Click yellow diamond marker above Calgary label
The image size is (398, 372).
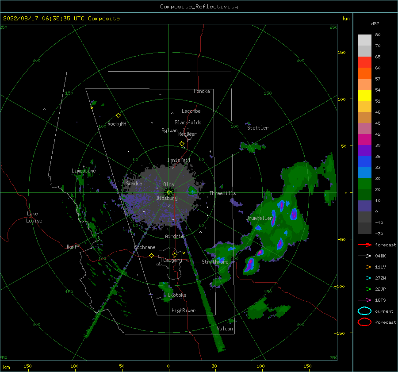pyautogui.click(x=175, y=255)
